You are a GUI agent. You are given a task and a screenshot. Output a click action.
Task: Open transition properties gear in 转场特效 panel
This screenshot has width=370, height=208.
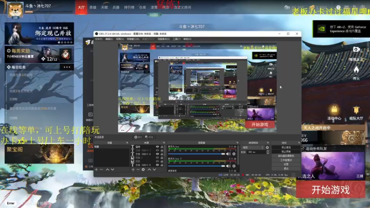[267, 147]
